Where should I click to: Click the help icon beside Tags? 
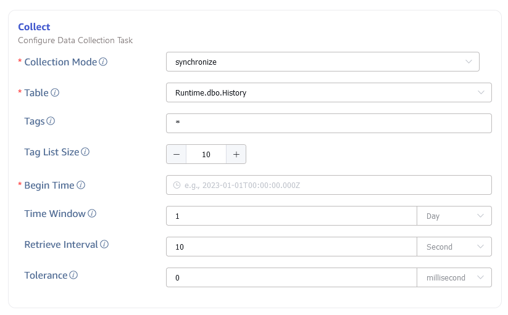point(51,121)
